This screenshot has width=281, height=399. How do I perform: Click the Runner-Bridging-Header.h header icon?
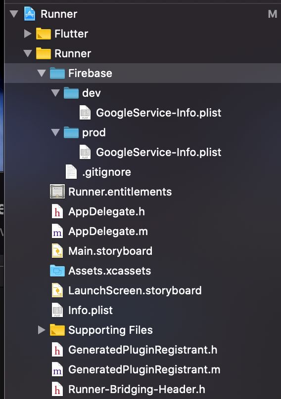[57, 389]
